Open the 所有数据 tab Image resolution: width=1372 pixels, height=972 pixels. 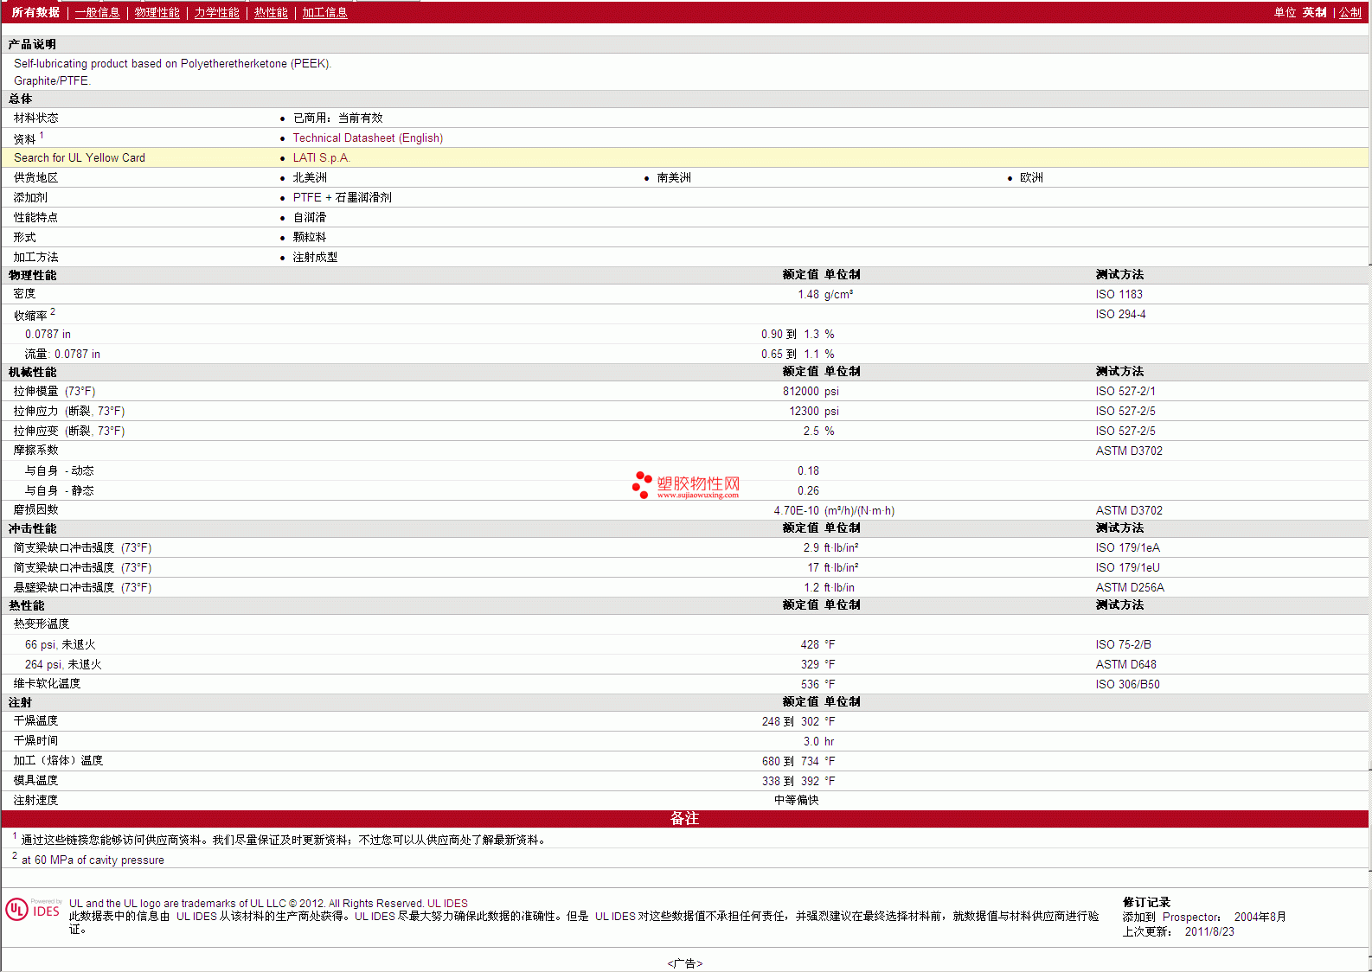[35, 12]
